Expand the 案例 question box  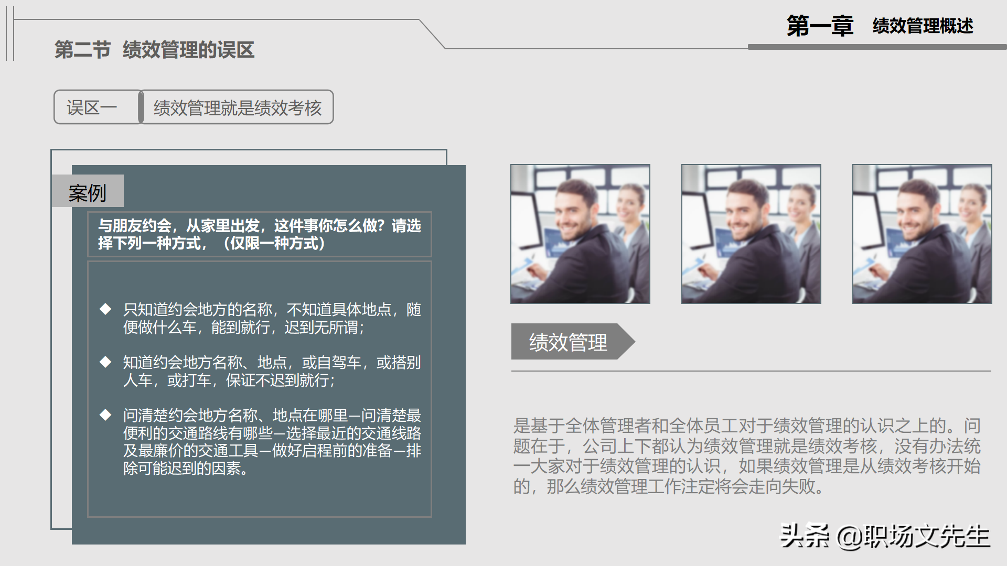pyautogui.click(x=260, y=234)
